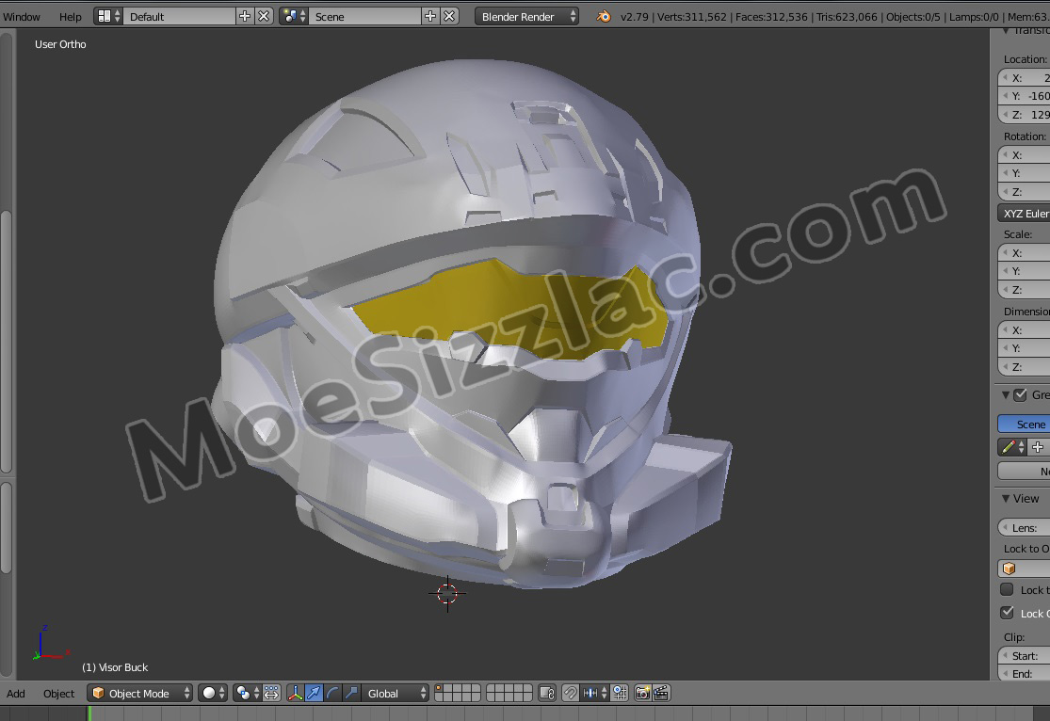Click the Location X value field
This screenshot has height=721, width=1050.
click(1024, 78)
